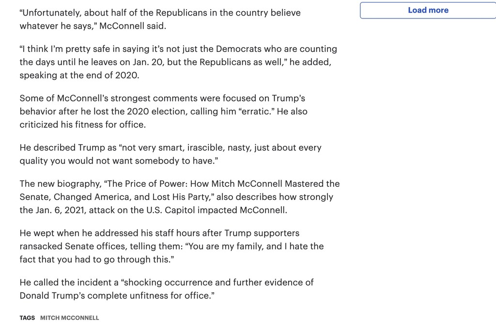Click the quote "You are my family"
496x329 pixels.
click(x=226, y=247)
